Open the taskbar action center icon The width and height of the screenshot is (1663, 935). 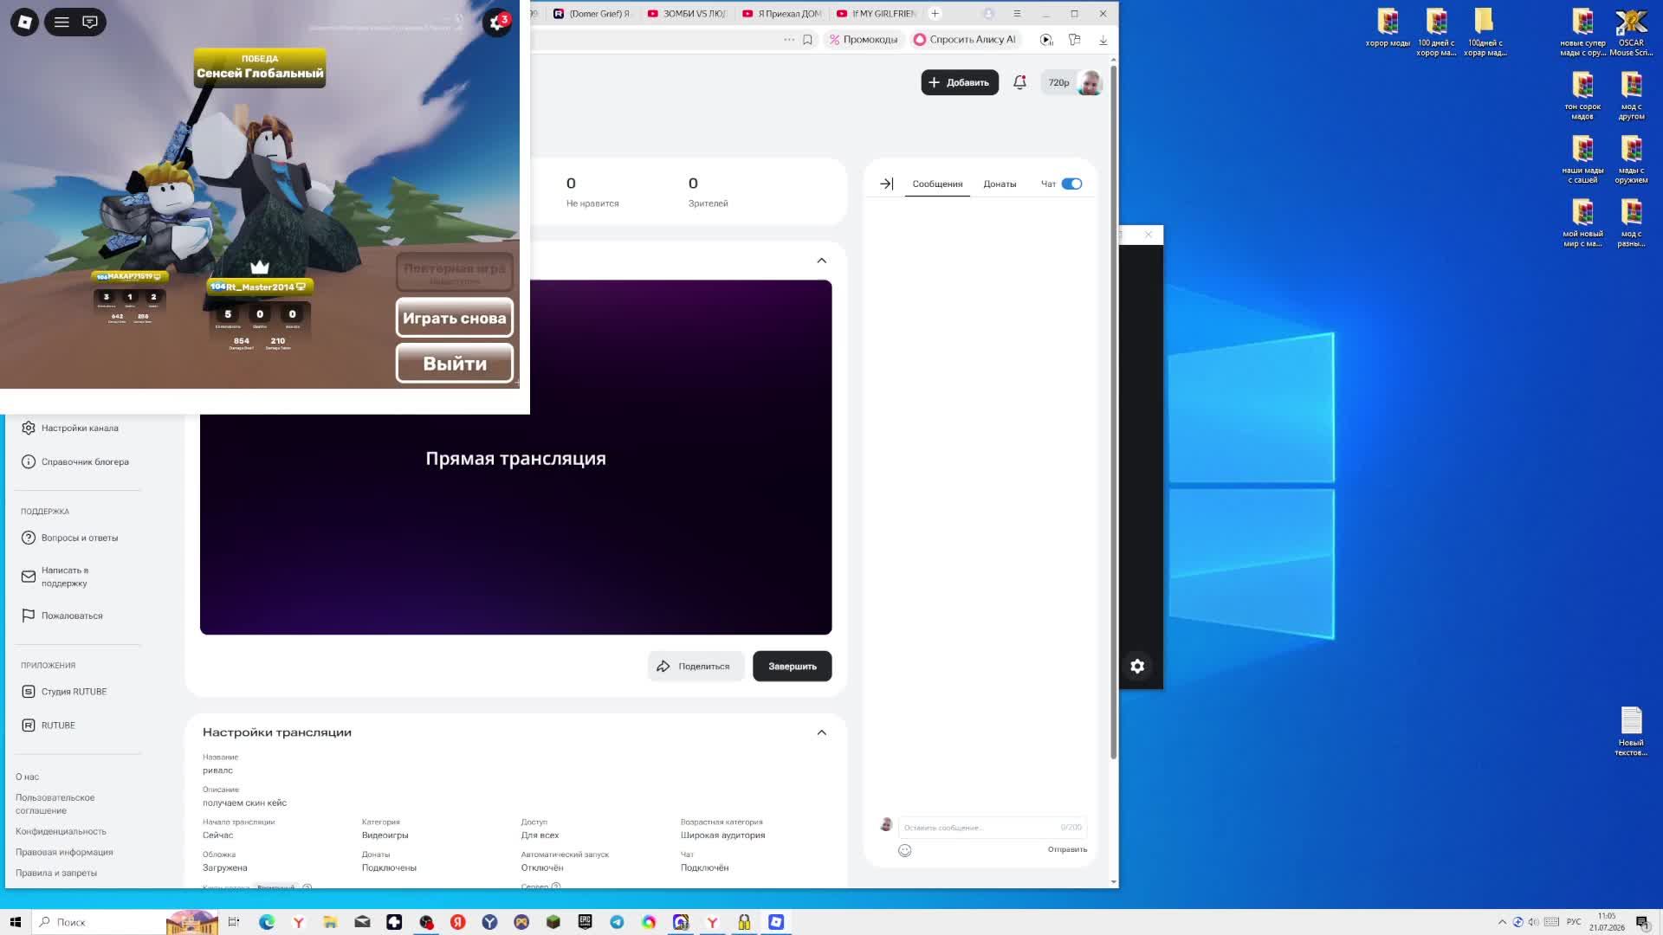coord(1642,922)
